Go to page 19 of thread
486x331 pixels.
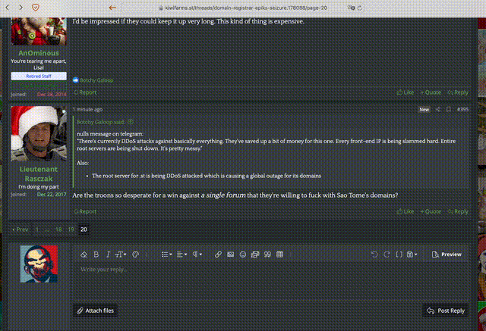(71, 230)
